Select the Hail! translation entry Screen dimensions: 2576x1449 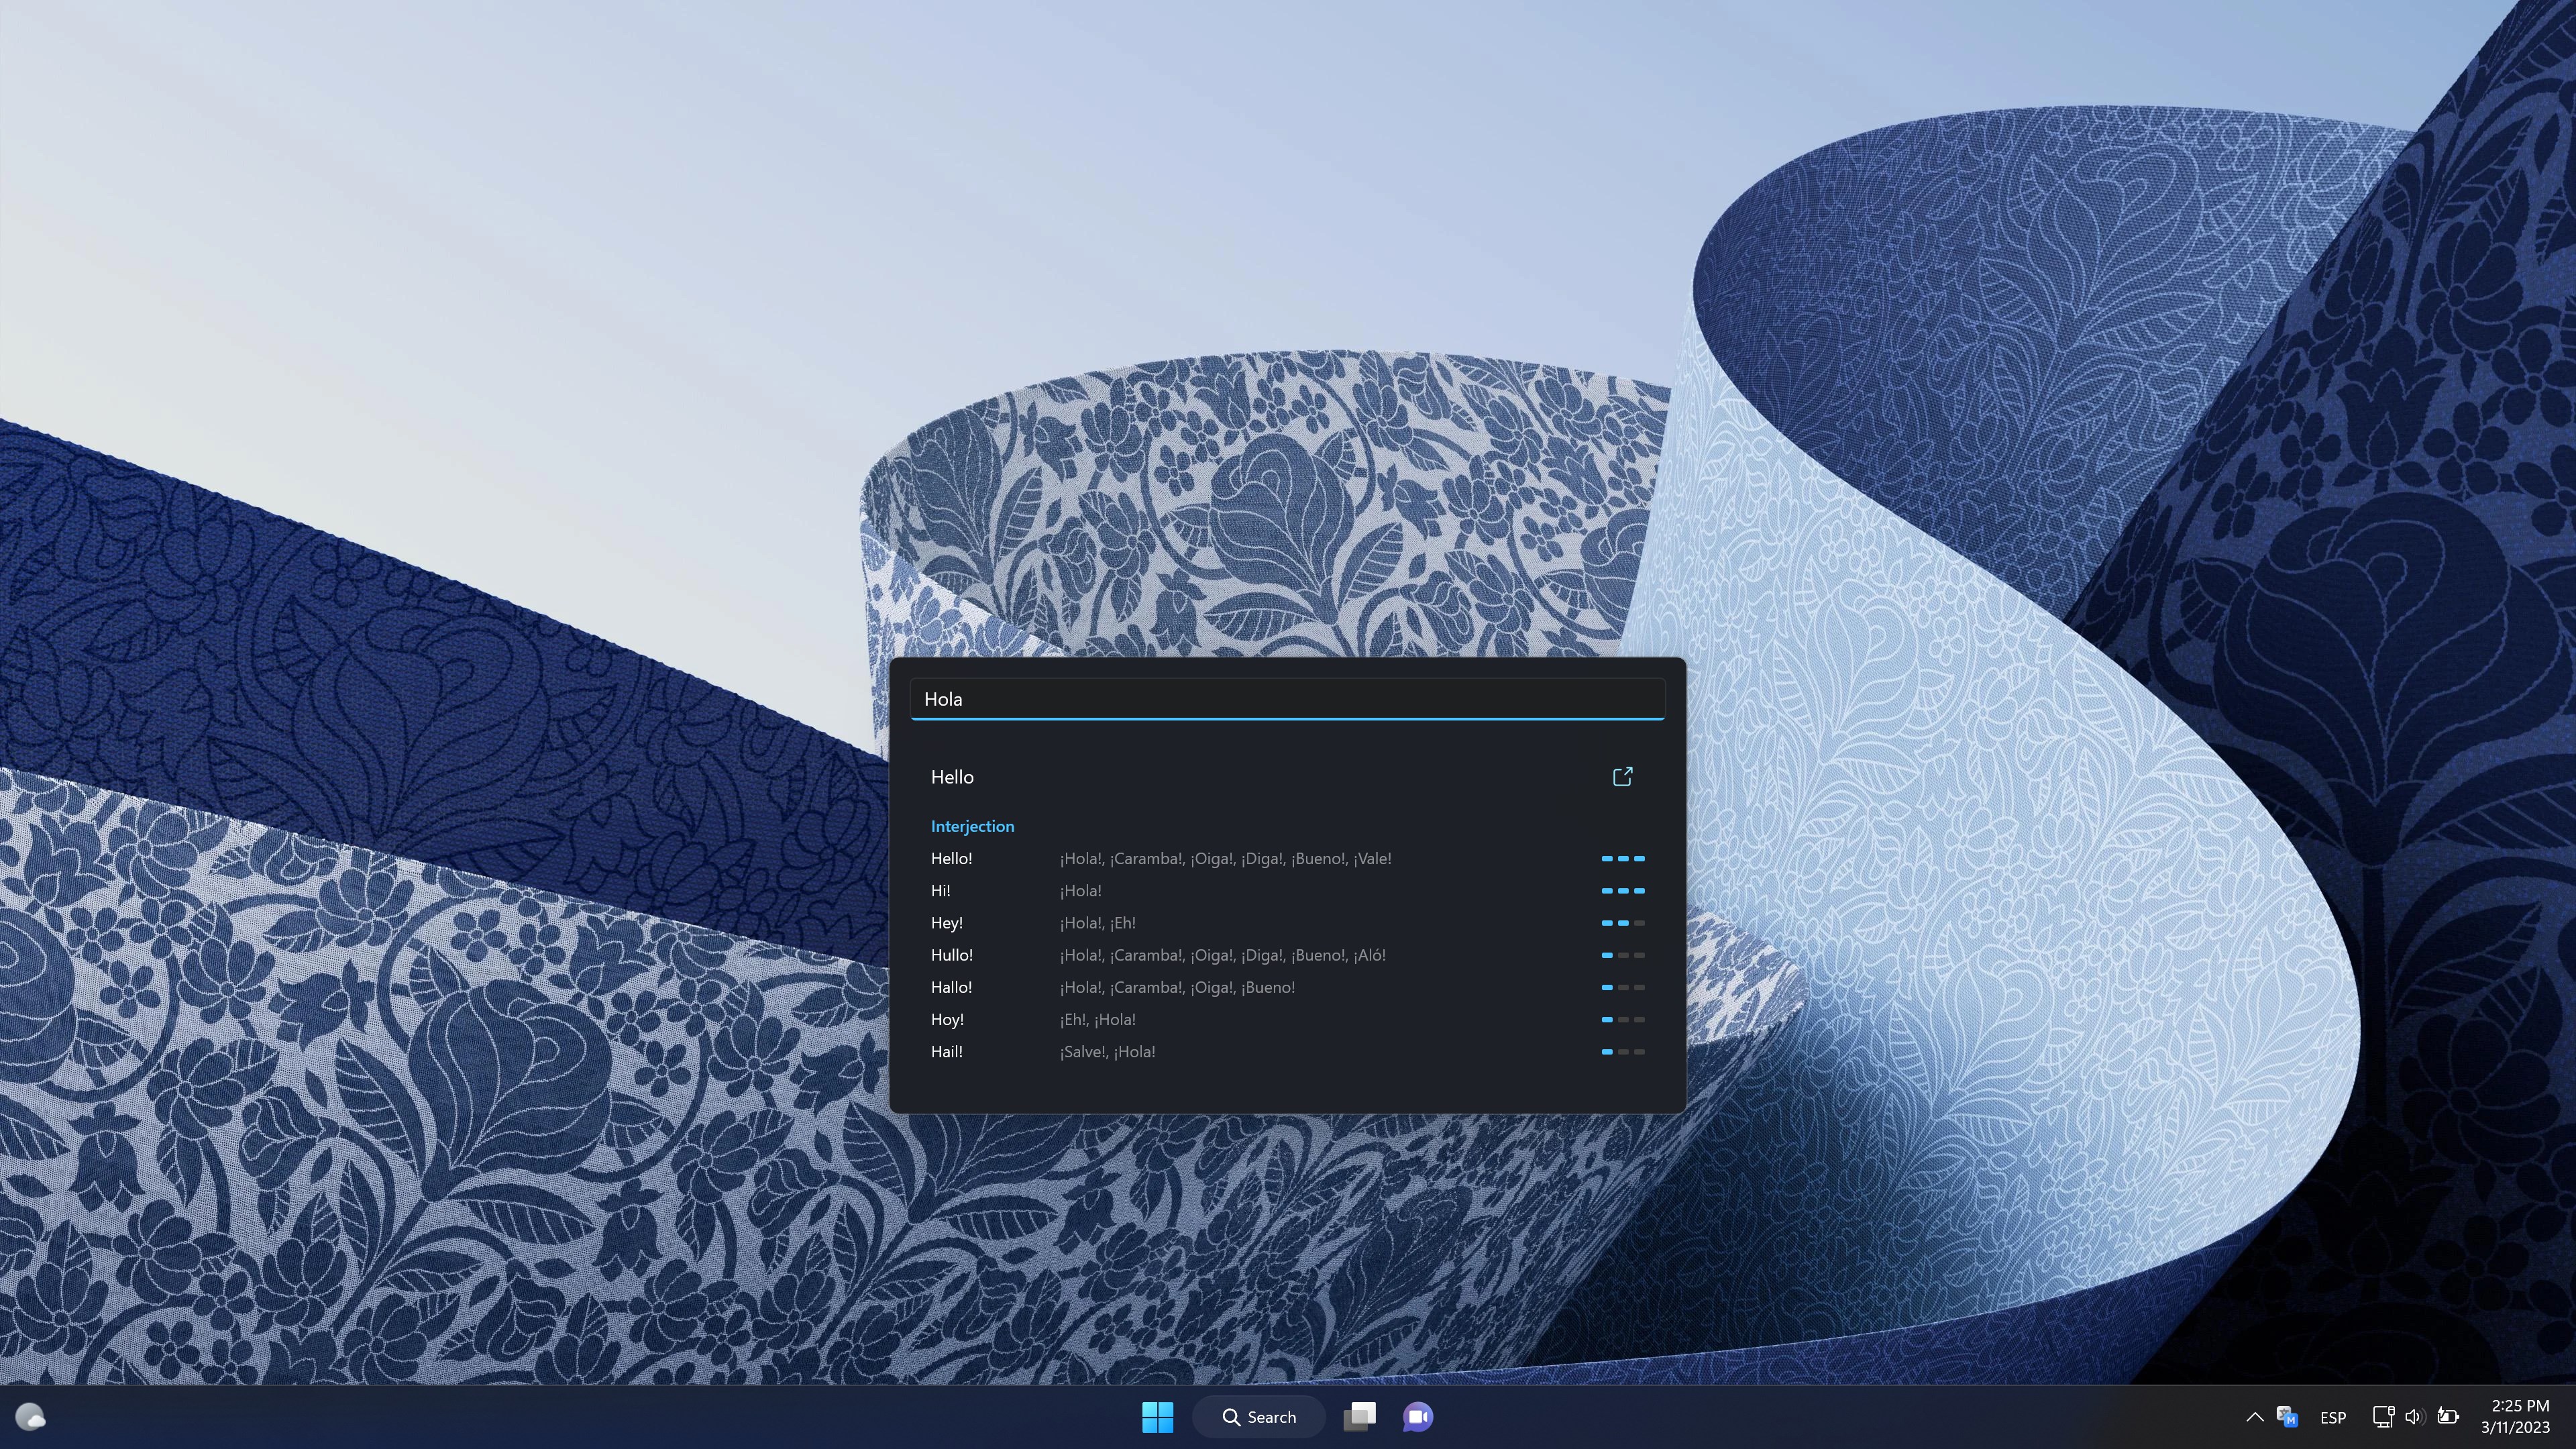point(1287,1052)
